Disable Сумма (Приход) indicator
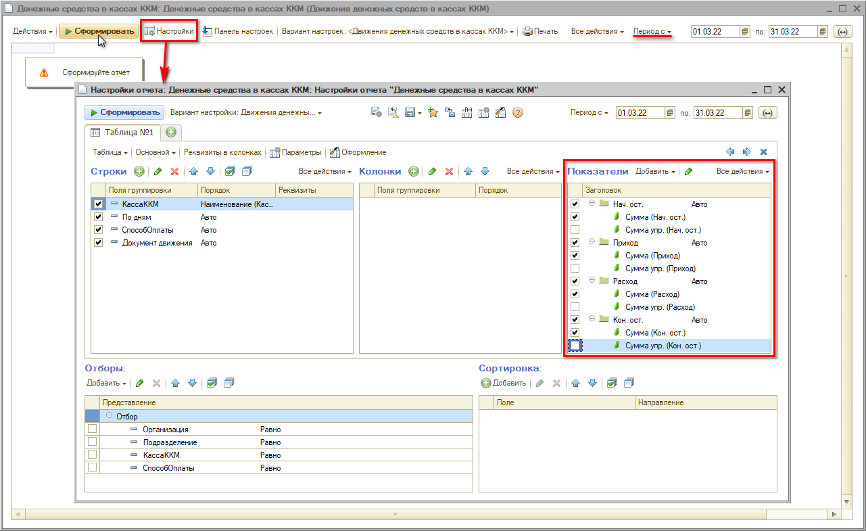Viewport: 866px width, 531px height. click(x=575, y=255)
